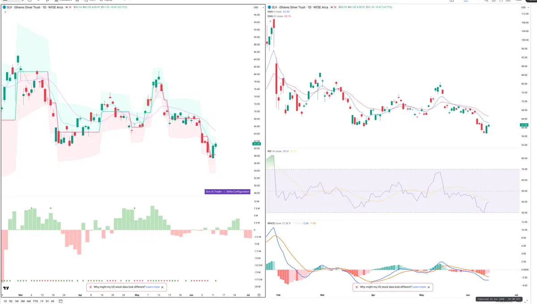Click SLV symbol title on left chart
Viewport: 537px width, 304px height.
pos(35,7)
